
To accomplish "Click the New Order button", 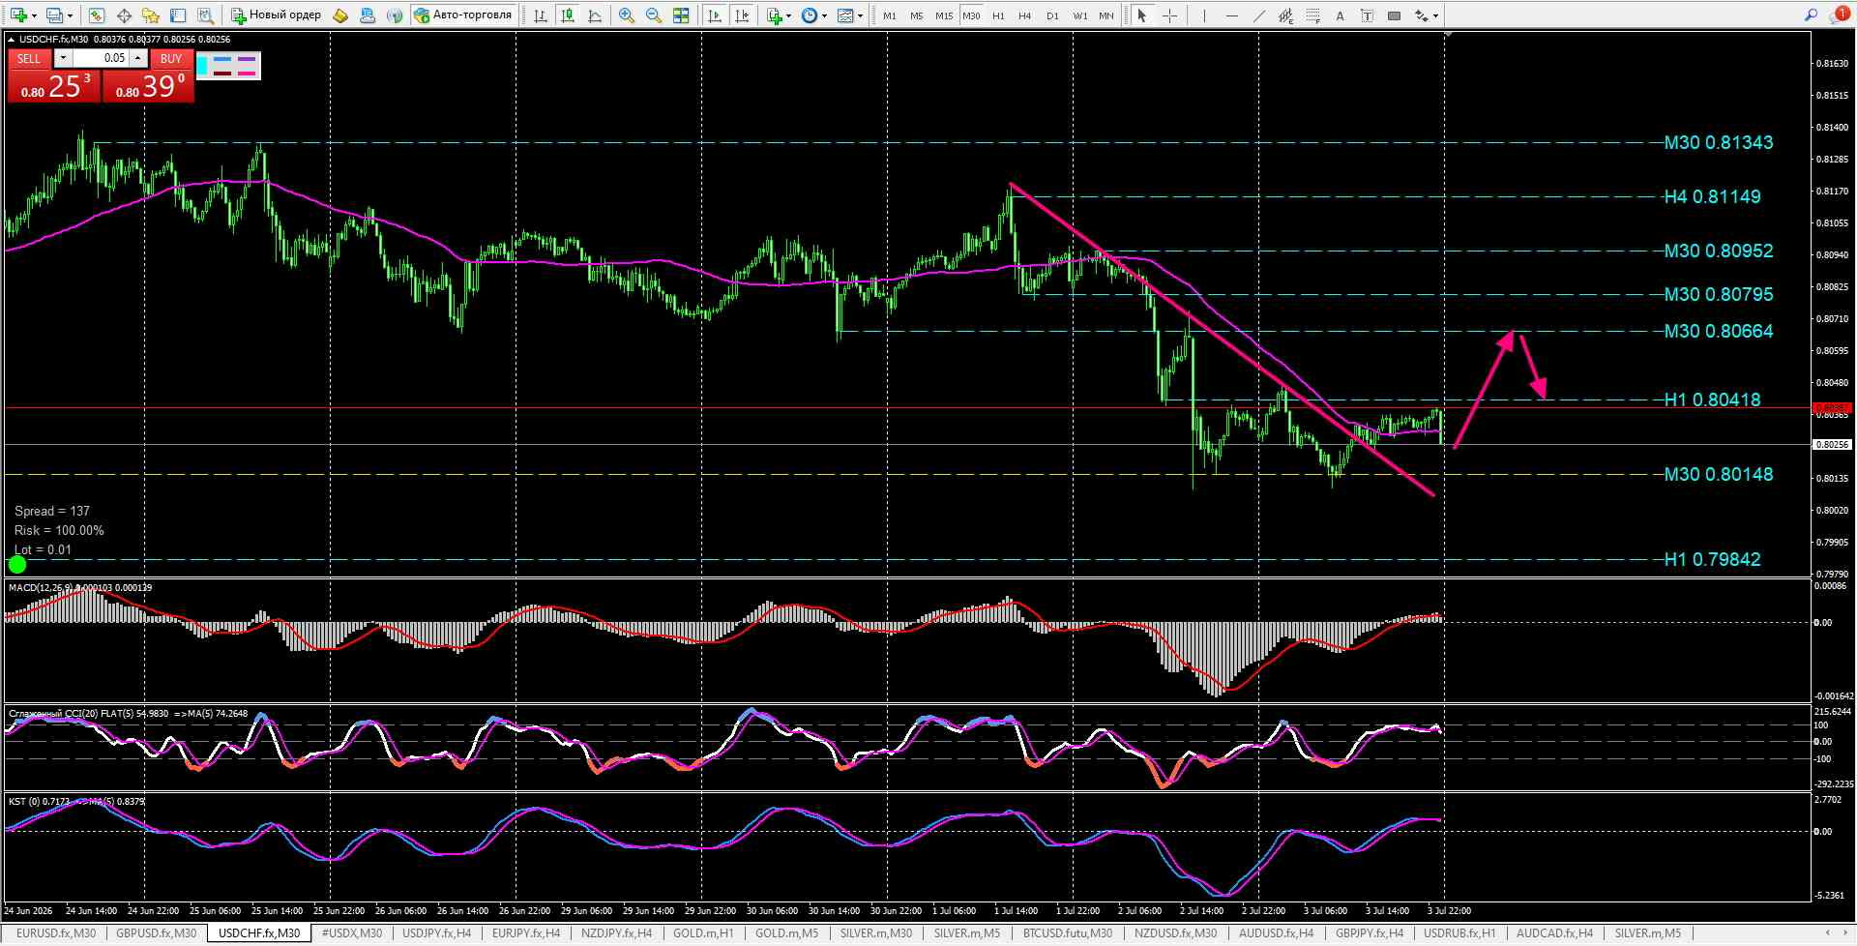I will (277, 15).
